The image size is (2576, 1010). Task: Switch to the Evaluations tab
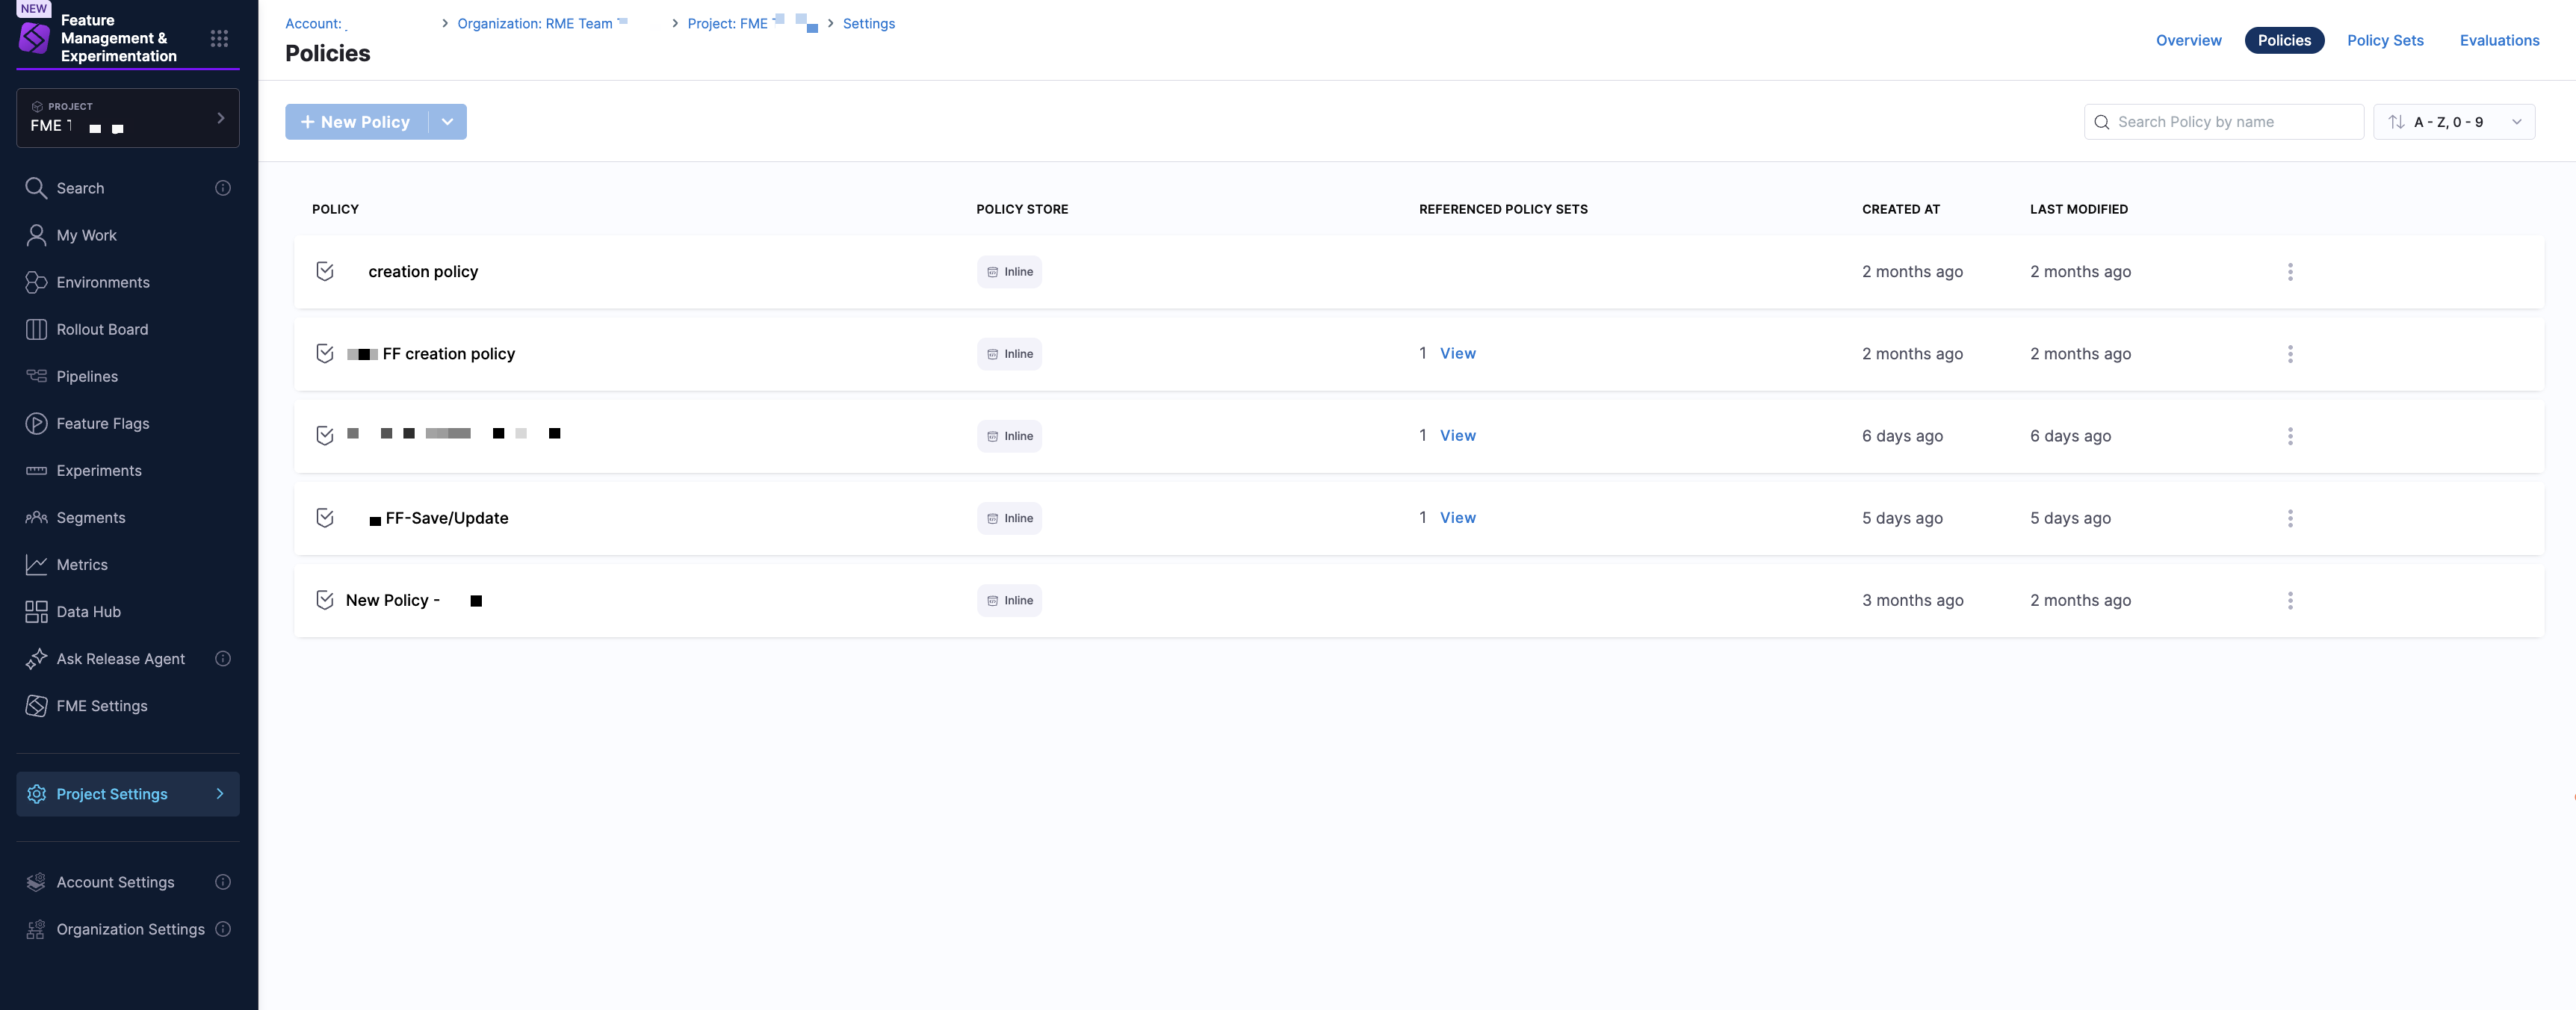pyautogui.click(x=2498, y=40)
